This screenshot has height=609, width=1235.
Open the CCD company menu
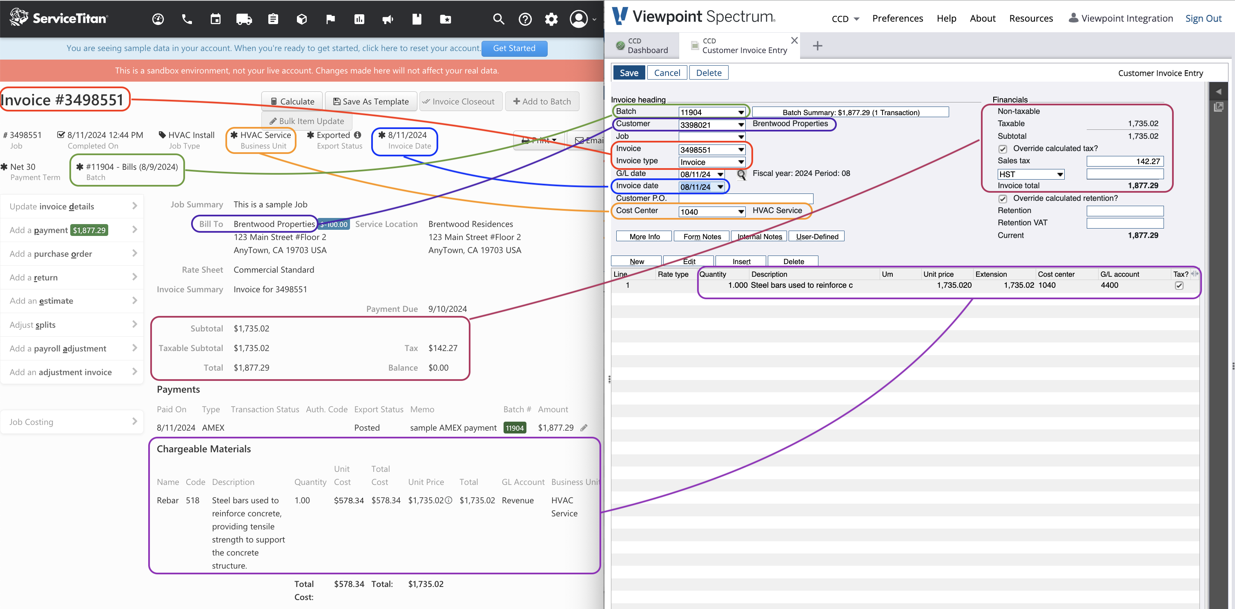click(845, 19)
